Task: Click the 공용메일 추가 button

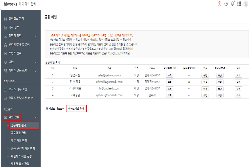Action: tap(76, 108)
